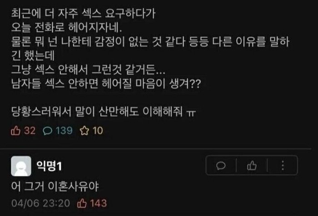Click the comment count 139
This screenshot has height=216, width=318.
(64, 131)
